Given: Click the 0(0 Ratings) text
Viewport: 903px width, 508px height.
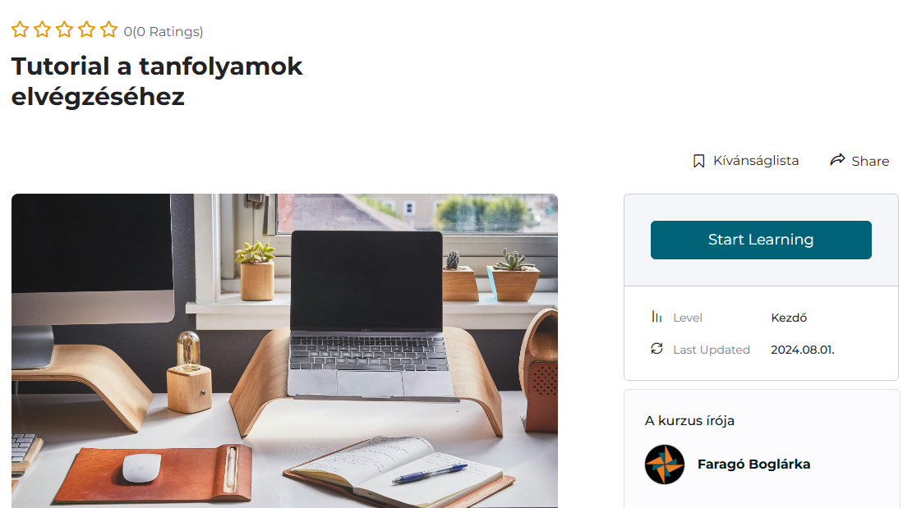Looking at the screenshot, I should pos(163,32).
